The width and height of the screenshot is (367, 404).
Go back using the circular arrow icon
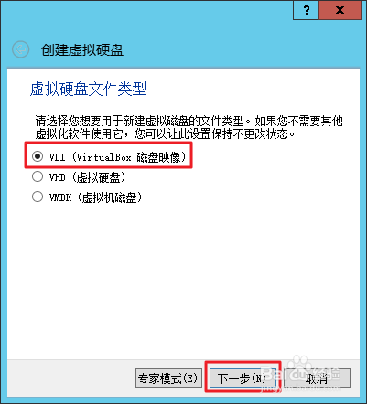click(x=20, y=49)
